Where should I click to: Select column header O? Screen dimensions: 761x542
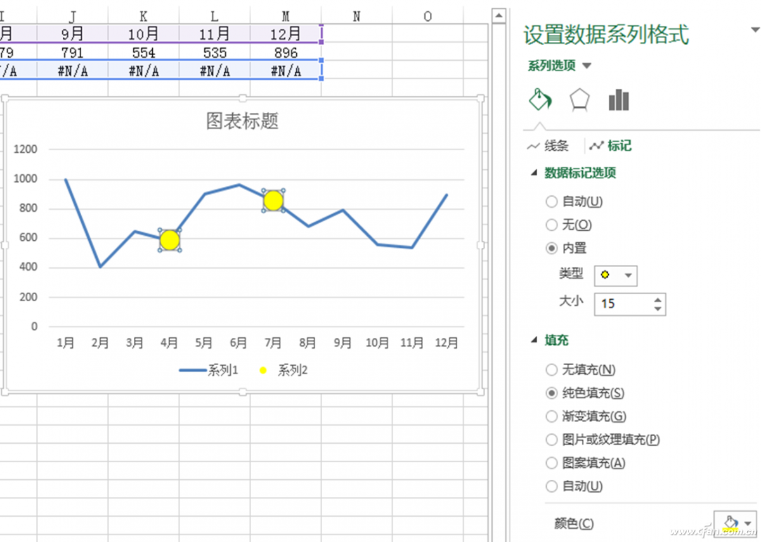point(427,16)
